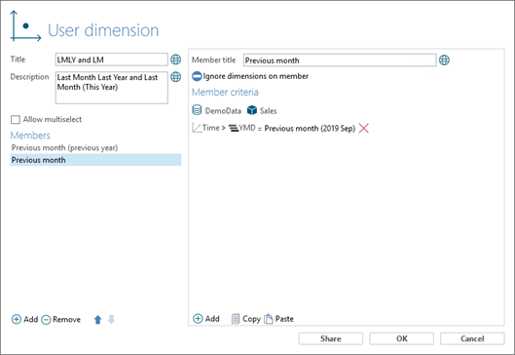Image resolution: width=515 pixels, height=355 pixels.
Task: Click the DemoData label
Action: (223, 110)
